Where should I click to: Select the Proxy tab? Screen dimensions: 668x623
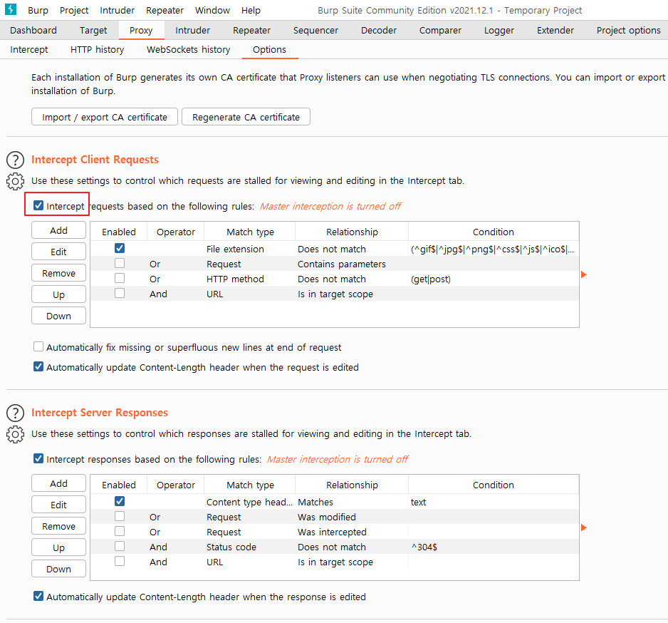(x=141, y=30)
